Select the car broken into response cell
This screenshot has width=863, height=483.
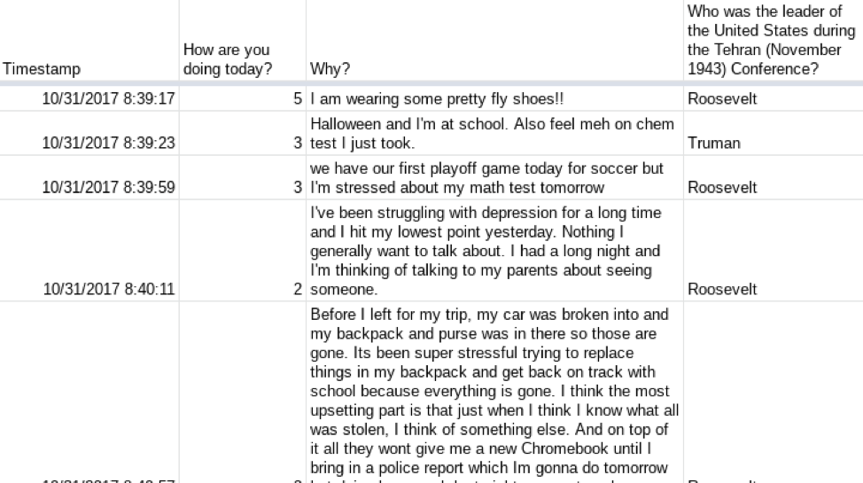494,392
